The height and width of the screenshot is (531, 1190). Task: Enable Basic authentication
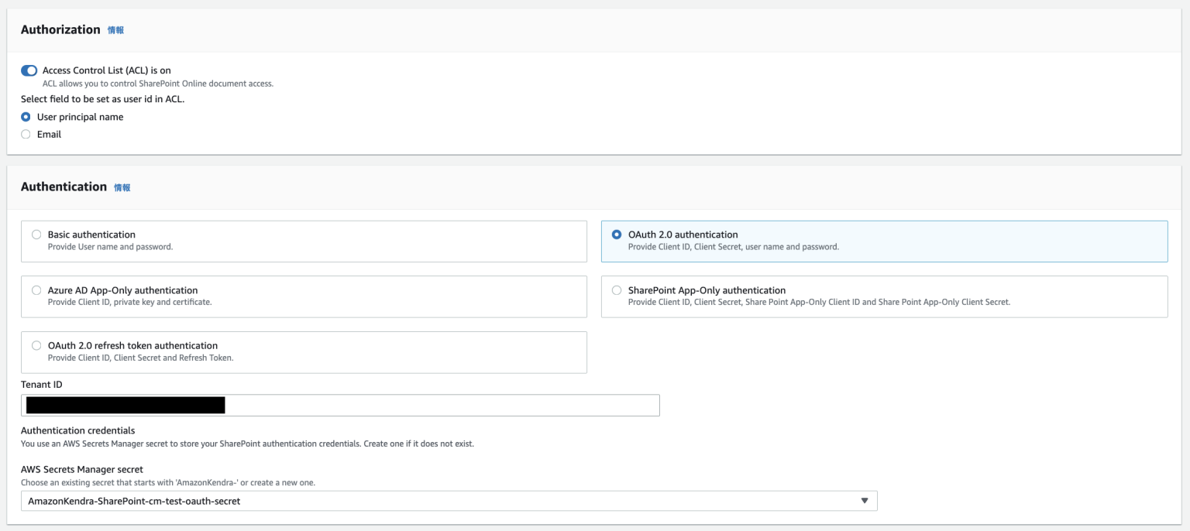click(36, 235)
